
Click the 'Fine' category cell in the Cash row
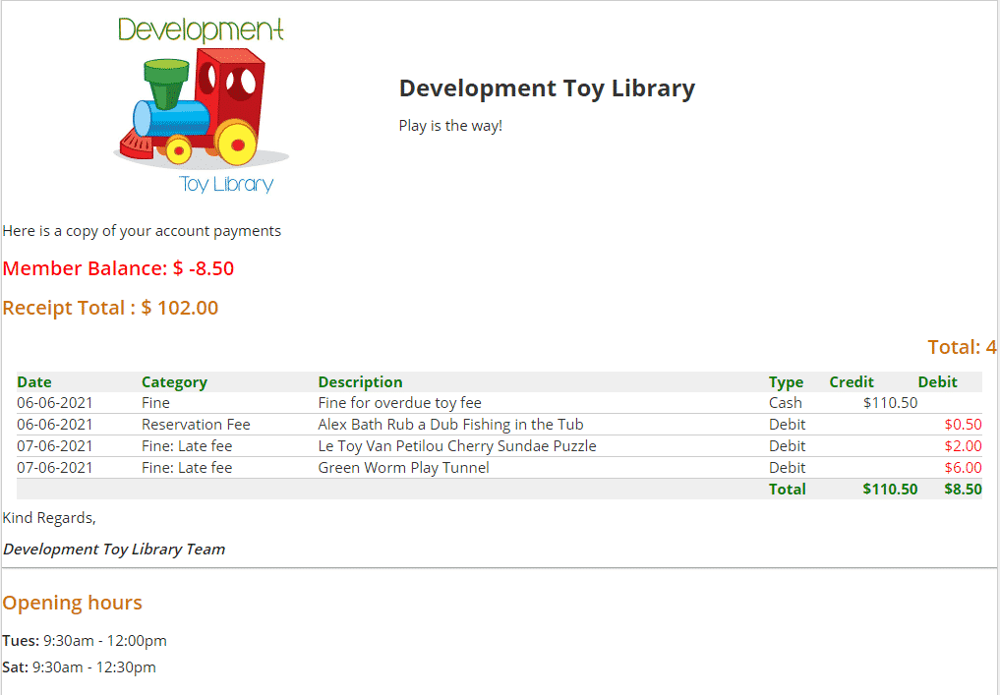point(155,403)
